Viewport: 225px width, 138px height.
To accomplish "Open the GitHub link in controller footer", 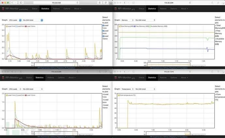I will [x=53, y=68].
